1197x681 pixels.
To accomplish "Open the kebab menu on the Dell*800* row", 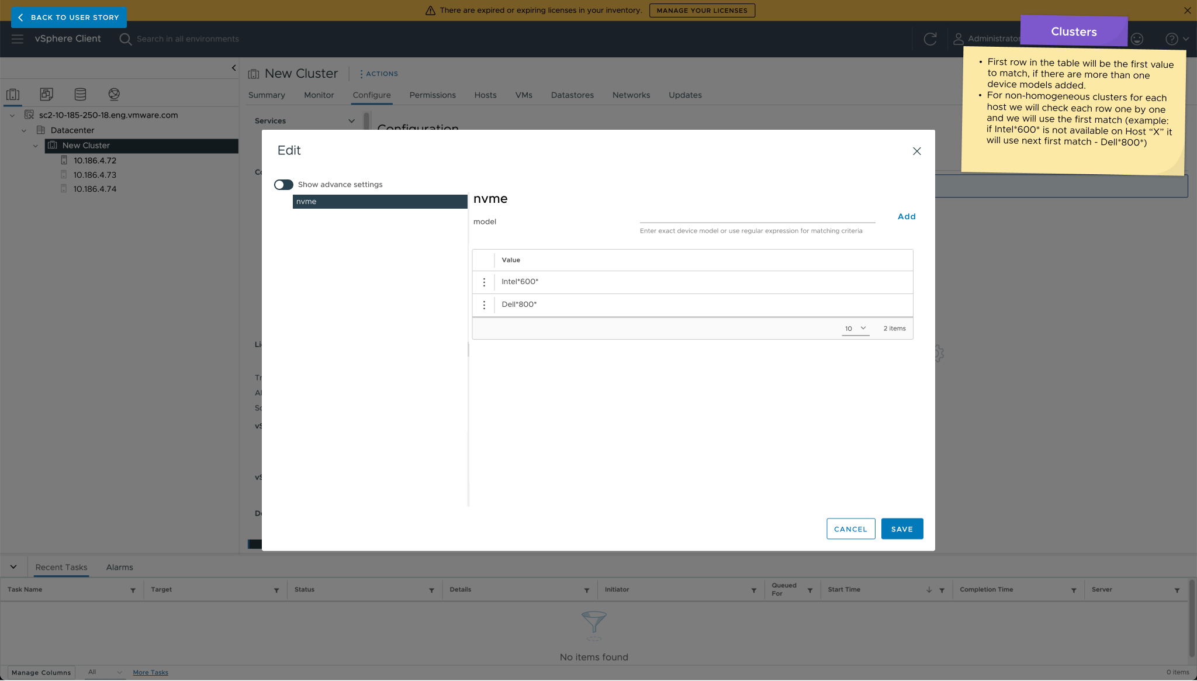I will [484, 305].
